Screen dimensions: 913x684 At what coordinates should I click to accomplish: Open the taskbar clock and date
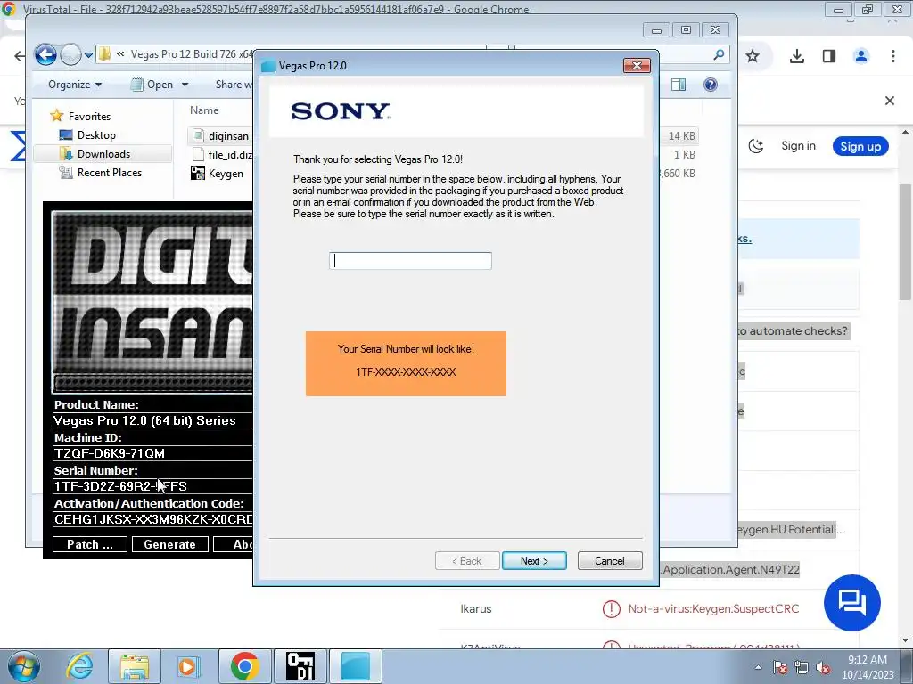pos(868,667)
